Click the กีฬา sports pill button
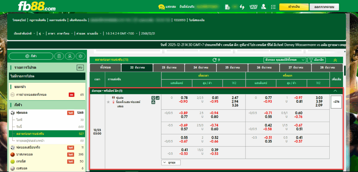The image size is (358, 172). click(x=31, y=56)
